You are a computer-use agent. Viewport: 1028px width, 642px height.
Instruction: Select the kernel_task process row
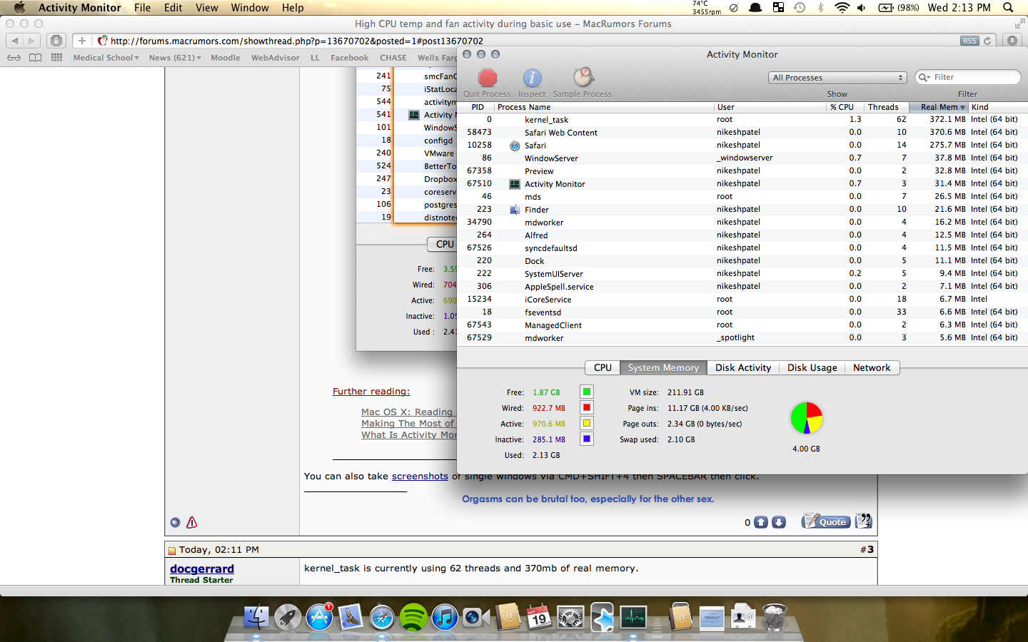[x=742, y=120]
